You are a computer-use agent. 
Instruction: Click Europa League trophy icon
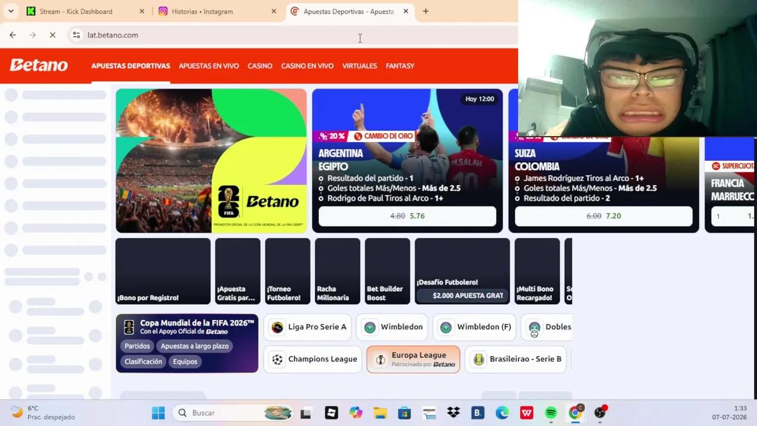[x=380, y=359]
